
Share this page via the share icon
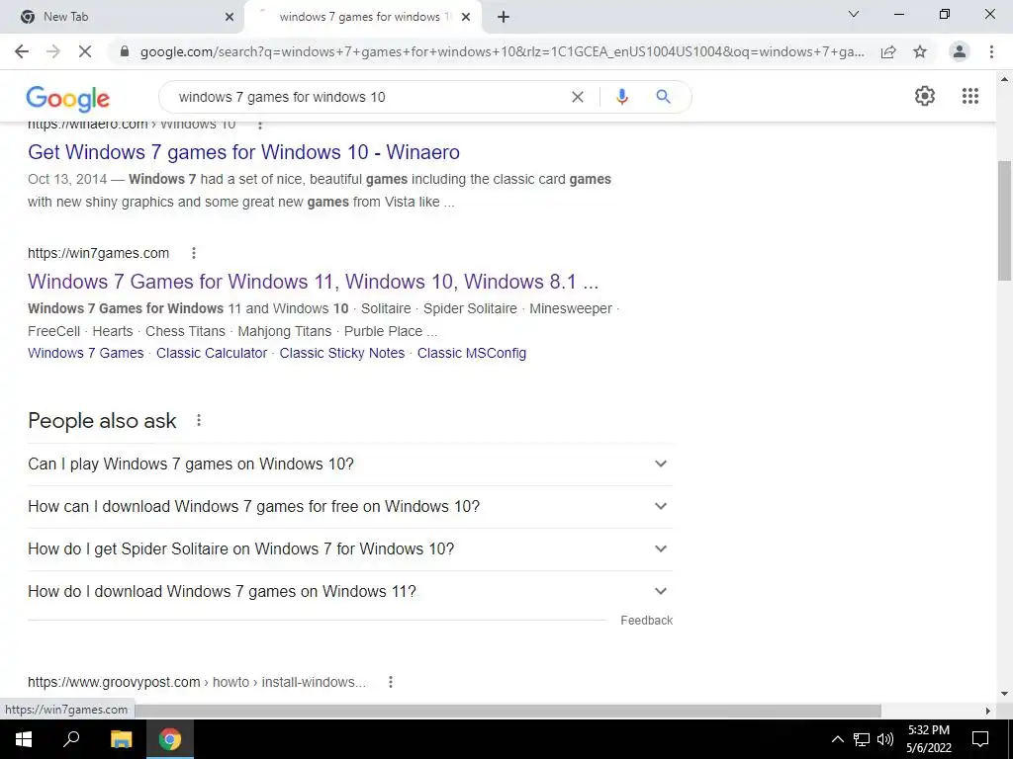pyautogui.click(x=888, y=51)
